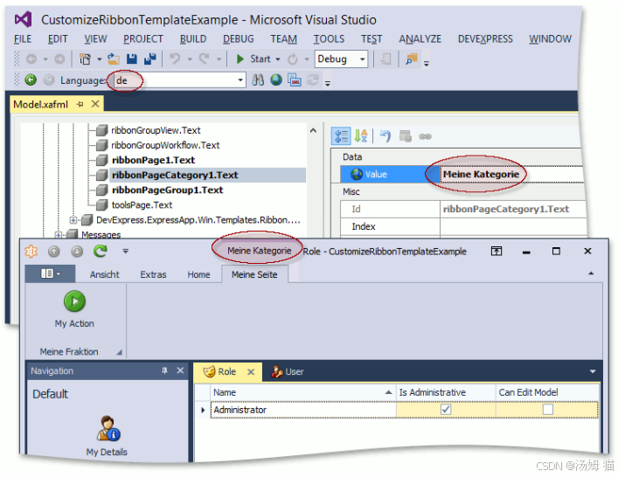Screen dimensions: 625x477
Task: Toggle Is Administrative checkbox for Administrator
Action: pos(446,409)
